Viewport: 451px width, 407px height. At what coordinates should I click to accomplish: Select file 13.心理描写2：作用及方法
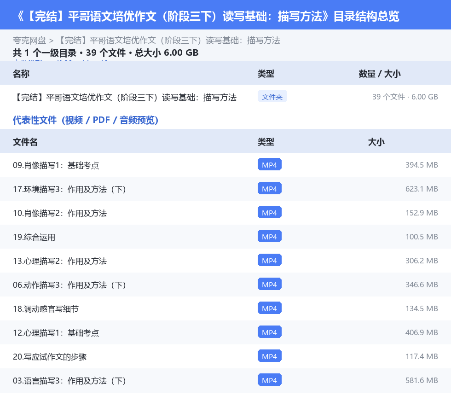tap(60, 261)
